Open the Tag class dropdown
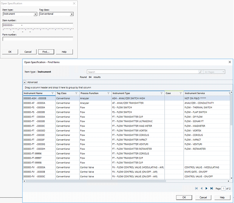The width and height of the screenshot is (234, 203). click(71, 14)
